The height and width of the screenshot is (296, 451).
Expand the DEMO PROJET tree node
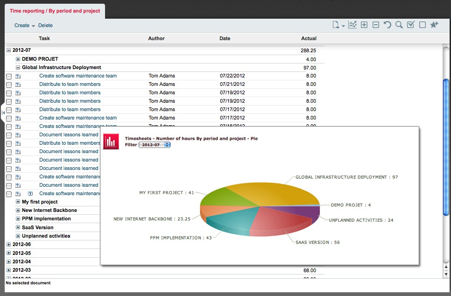coord(18,59)
